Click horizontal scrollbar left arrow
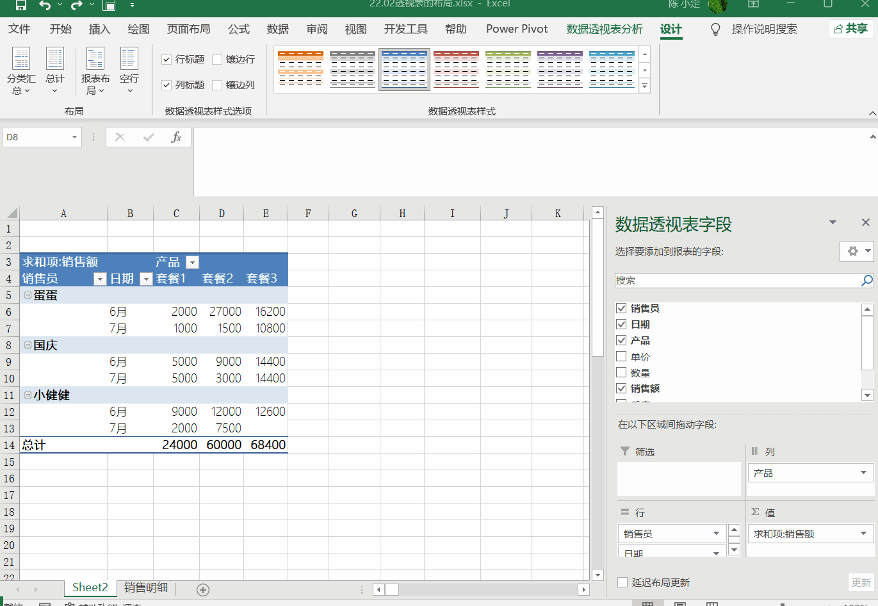 click(x=378, y=589)
